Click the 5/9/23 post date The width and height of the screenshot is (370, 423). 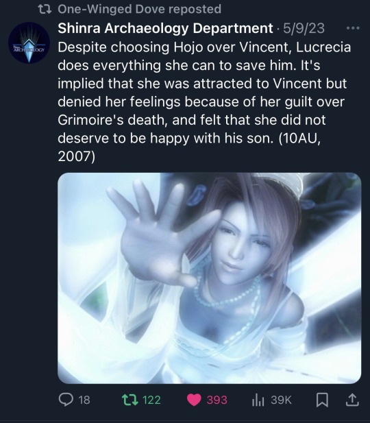[x=304, y=28]
